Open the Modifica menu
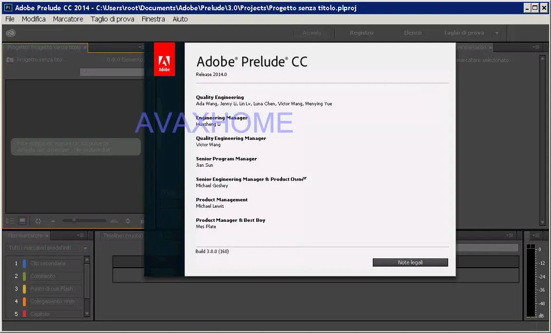Viewport: 551px width, 333px height. (34, 19)
